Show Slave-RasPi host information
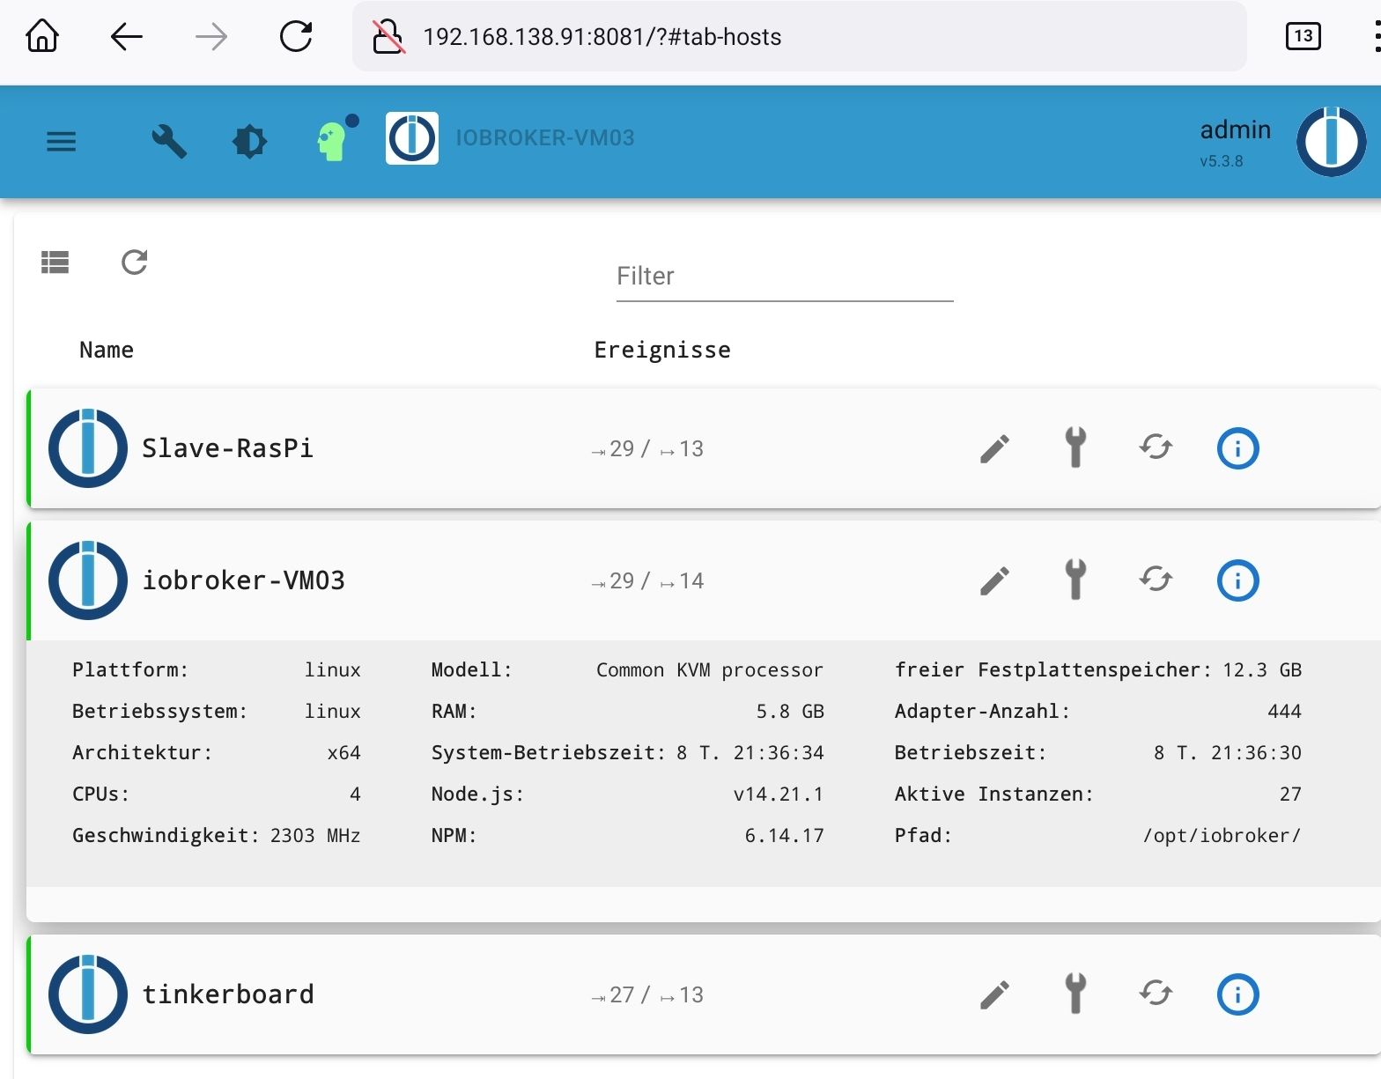 [x=1237, y=448]
